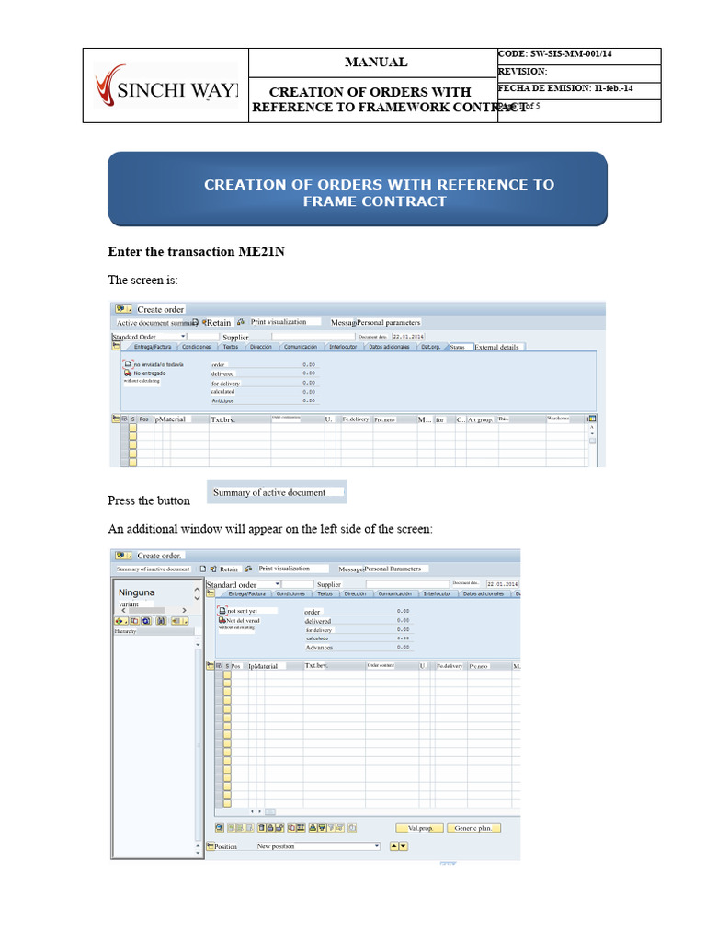Click magnifier item detail icon below table

[x=220, y=828]
